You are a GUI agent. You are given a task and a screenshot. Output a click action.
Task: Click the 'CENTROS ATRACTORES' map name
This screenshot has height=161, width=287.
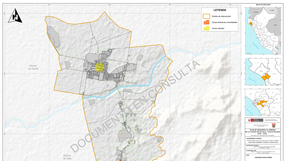[x=263, y=157]
